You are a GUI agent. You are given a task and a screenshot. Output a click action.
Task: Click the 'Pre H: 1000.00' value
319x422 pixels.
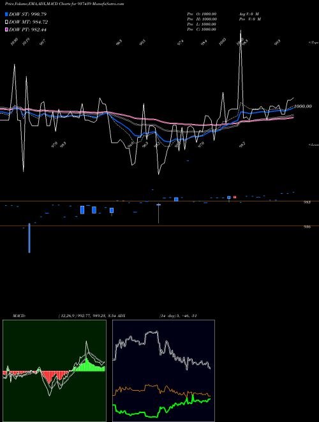point(202,19)
